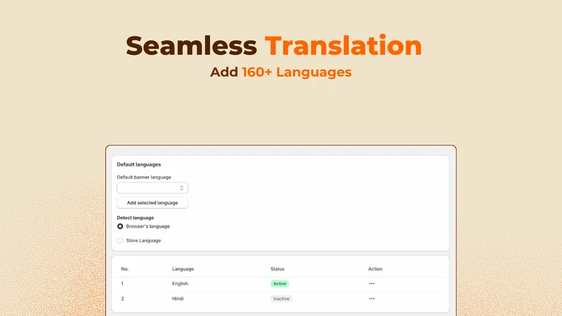Click the Default languages section heading
The height and width of the screenshot is (316, 562).
coord(138,164)
